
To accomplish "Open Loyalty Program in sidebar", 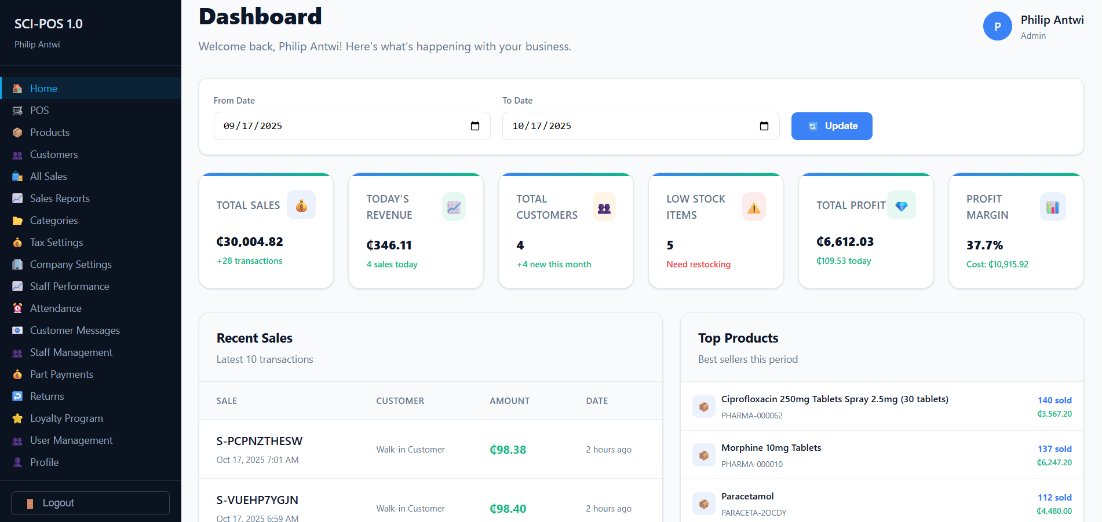I will point(66,418).
